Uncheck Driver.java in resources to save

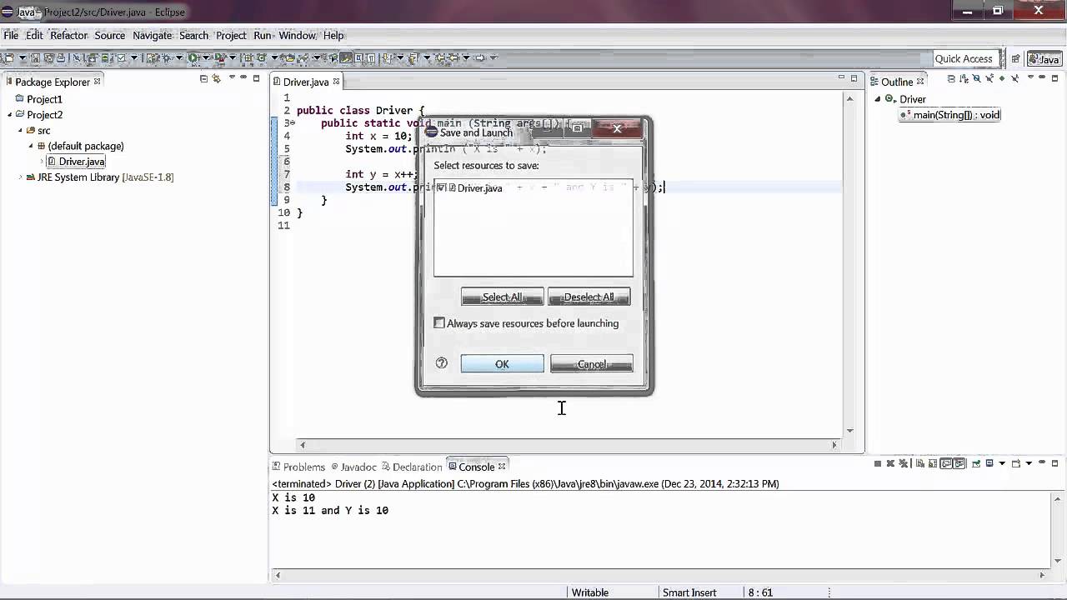[441, 187]
